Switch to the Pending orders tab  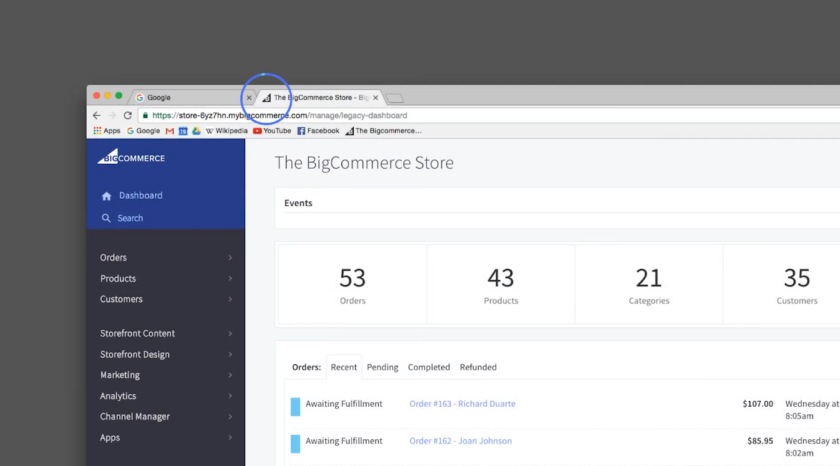tap(382, 367)
